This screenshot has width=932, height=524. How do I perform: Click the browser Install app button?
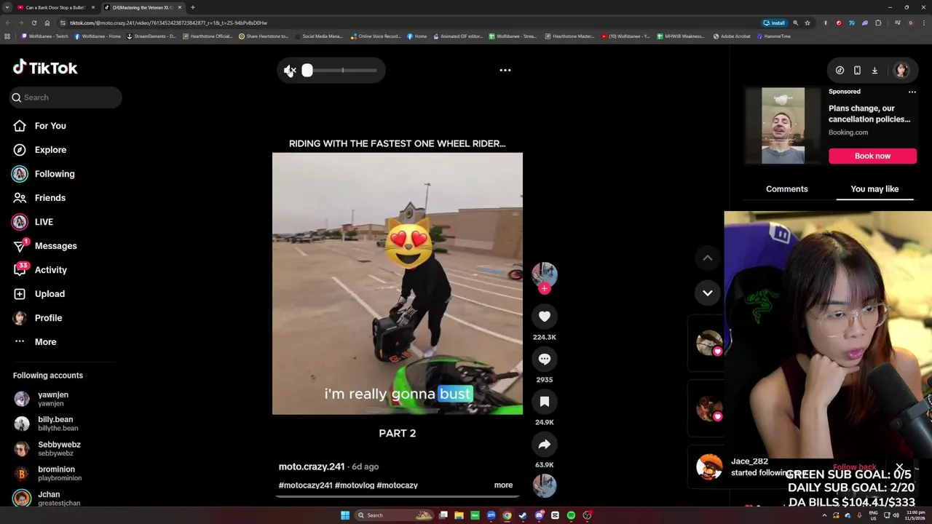click(775, 23)
